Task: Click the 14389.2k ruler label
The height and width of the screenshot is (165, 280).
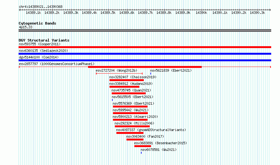Action: click(x=52, y=13)
